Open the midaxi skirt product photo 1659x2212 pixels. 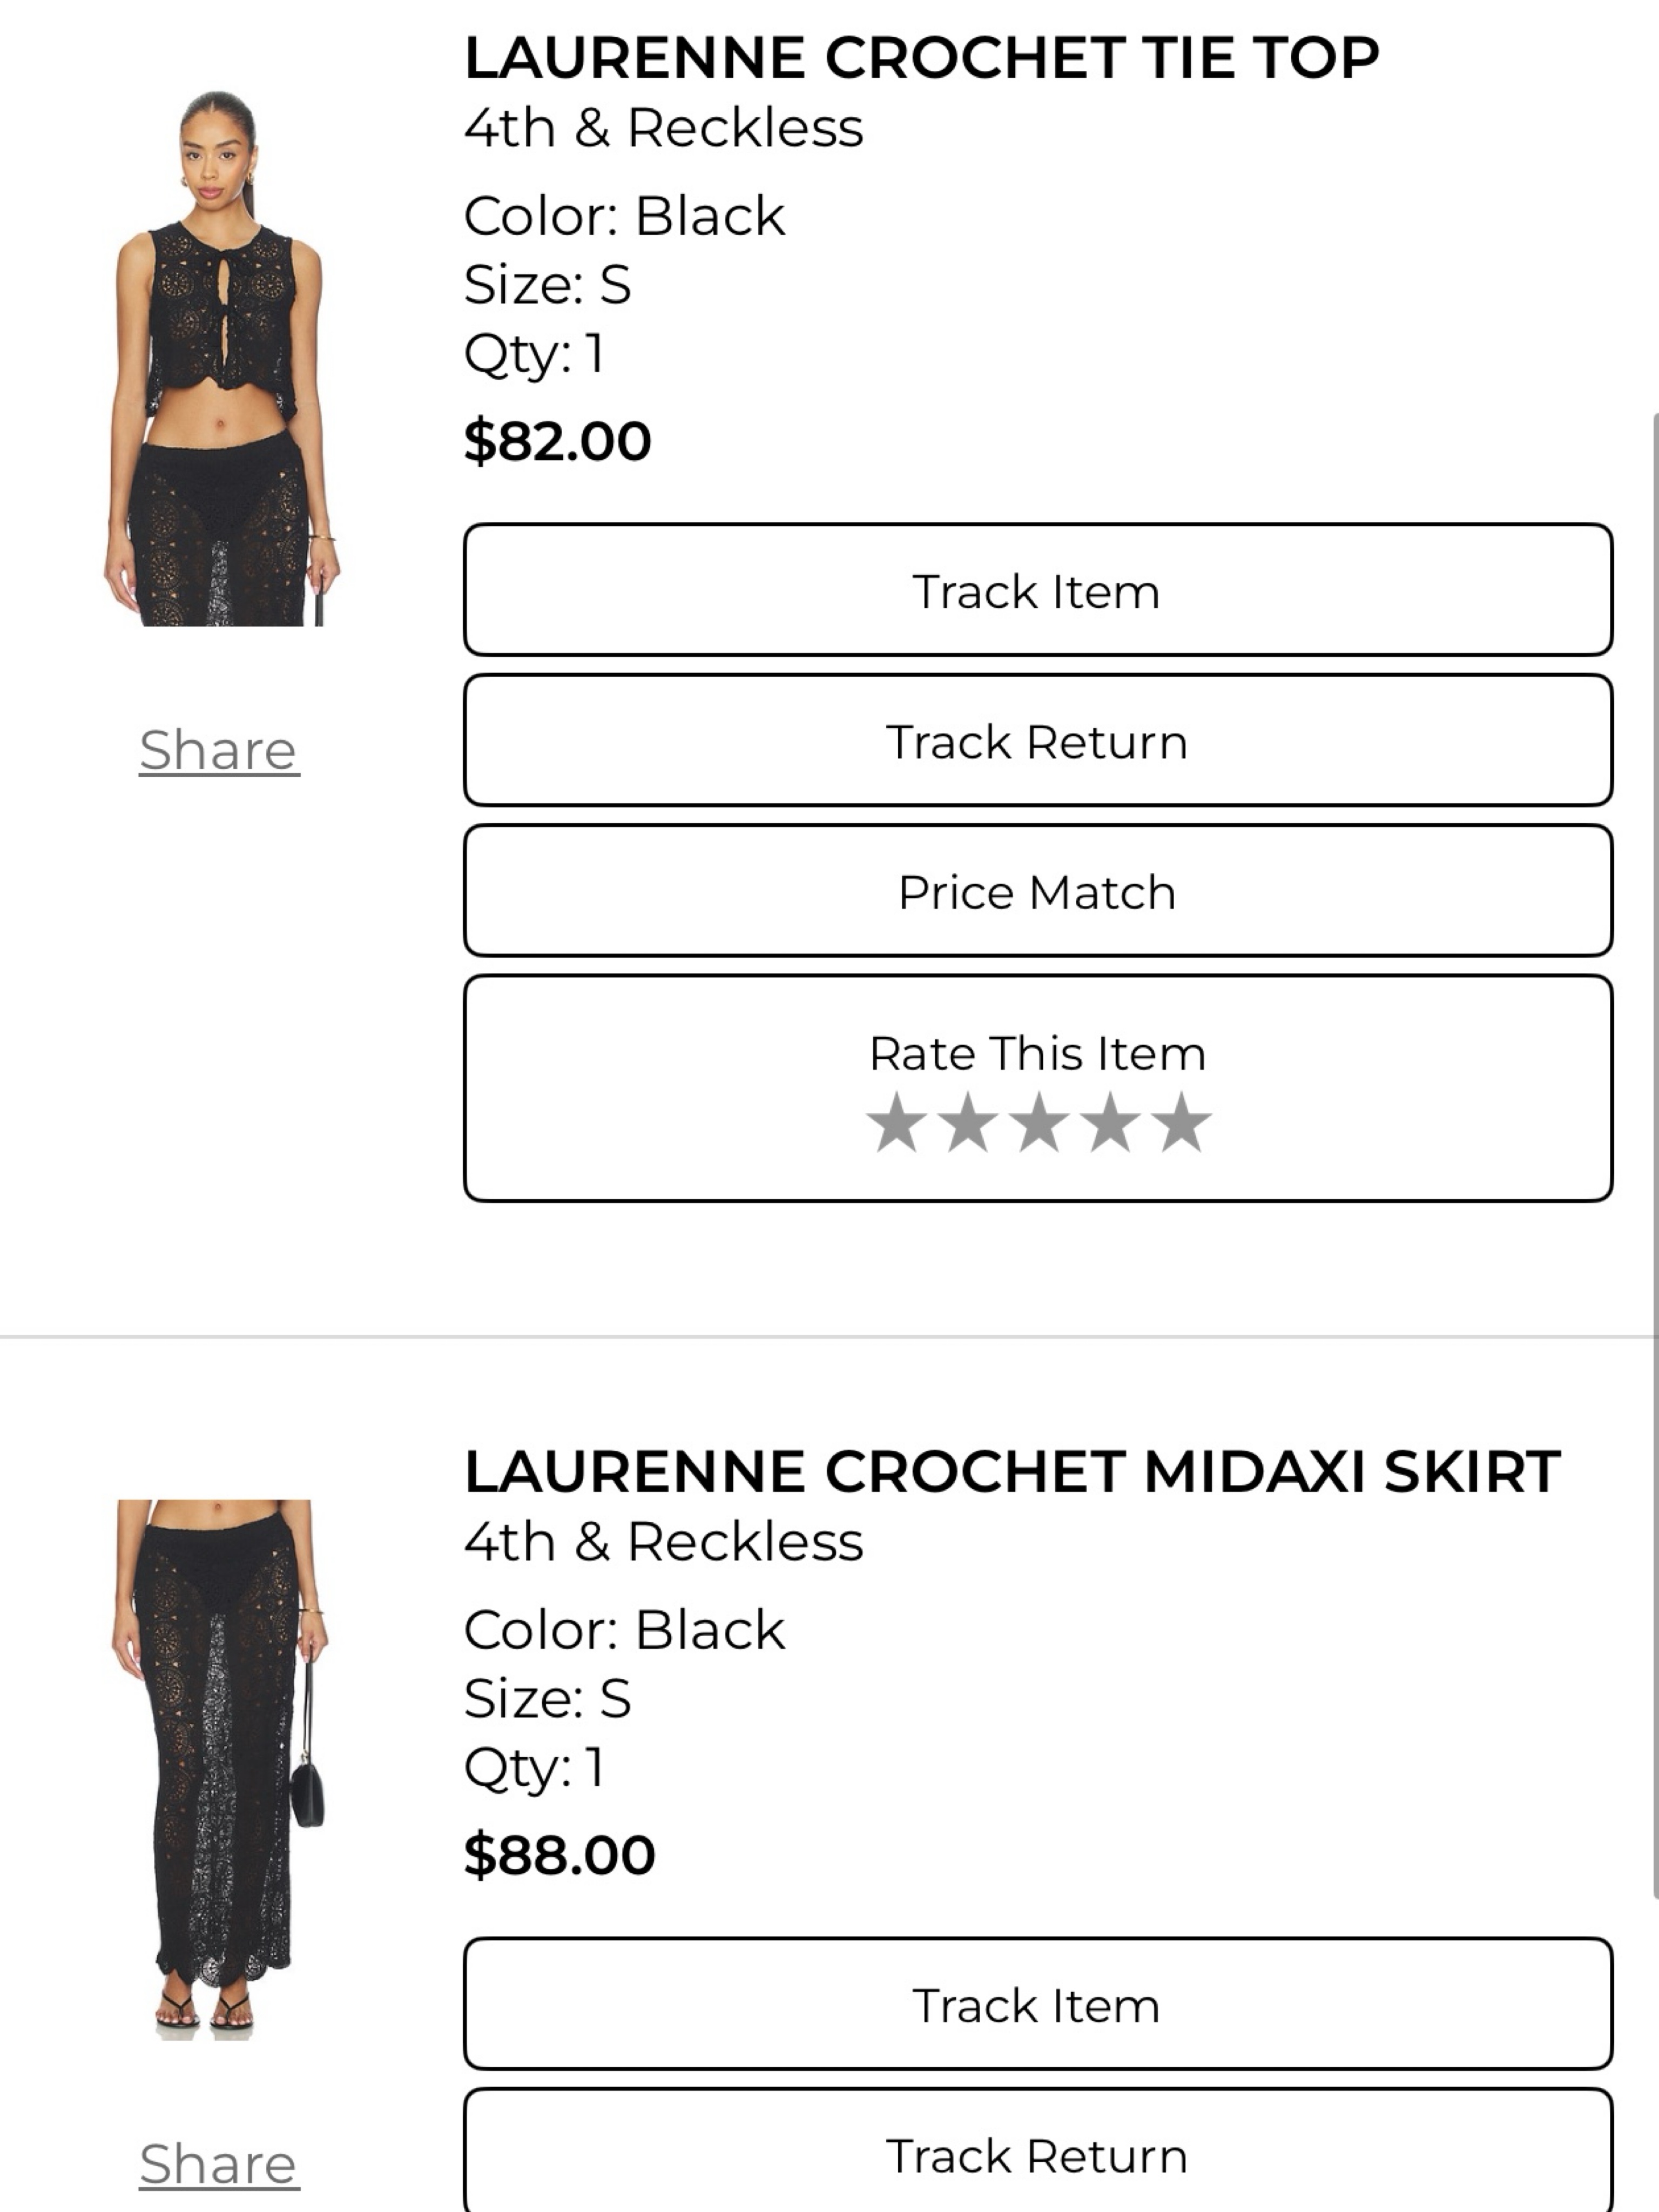220,1770
